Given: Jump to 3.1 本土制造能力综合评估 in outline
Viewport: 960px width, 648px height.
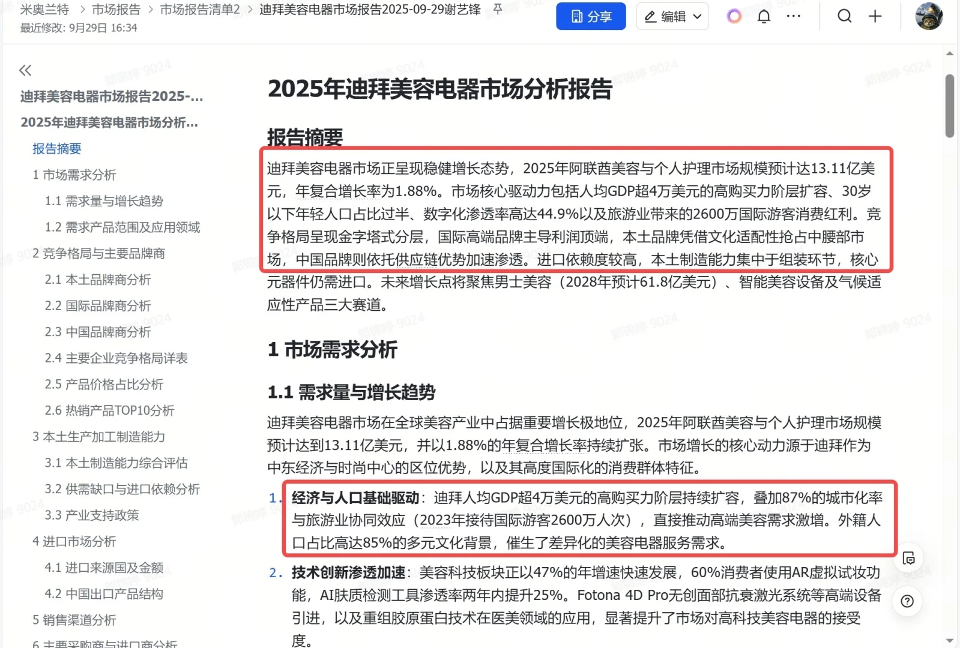Looking at the screenshot, I should [x=116, y=463].
